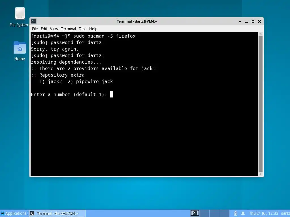
Task: Open the dartz user menu in the panel
Action: pos(285,213)
